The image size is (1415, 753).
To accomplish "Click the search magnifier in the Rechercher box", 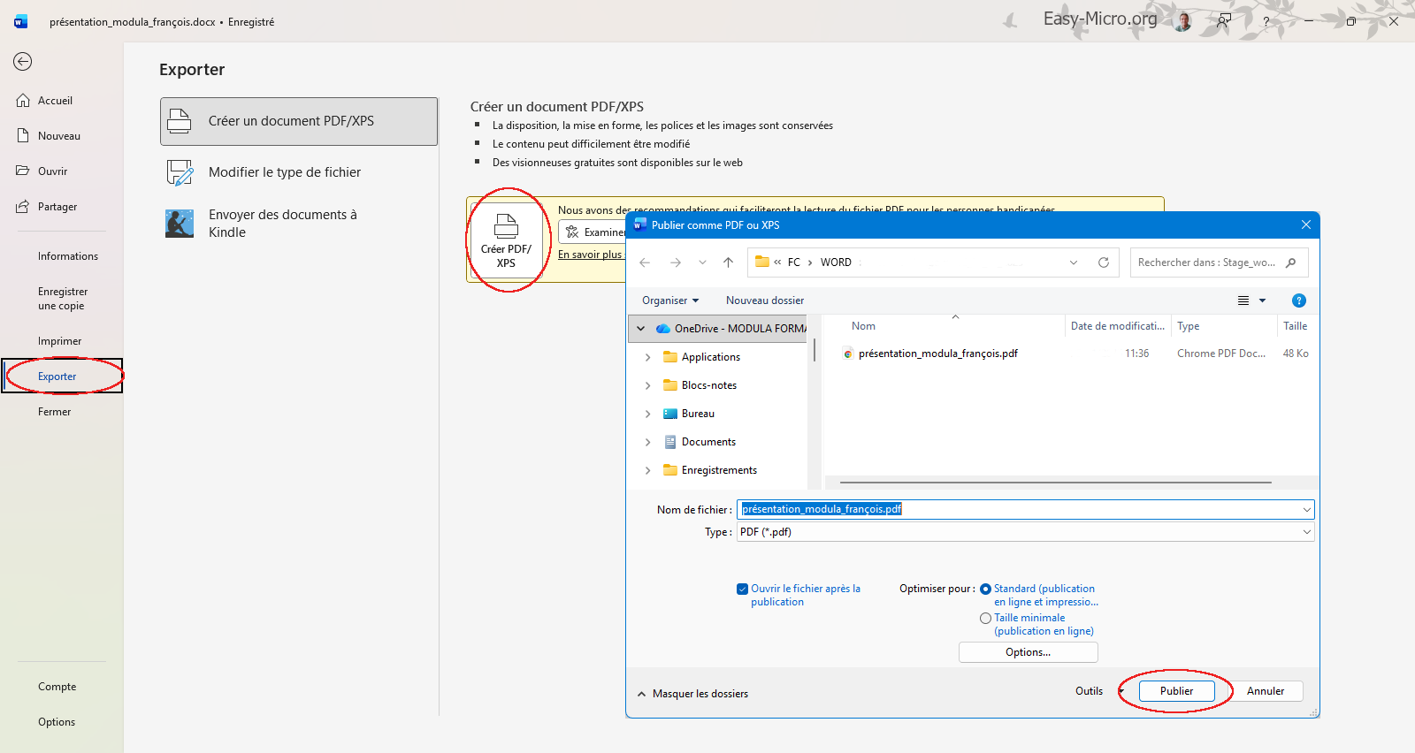I will [x=1290, y=262].
